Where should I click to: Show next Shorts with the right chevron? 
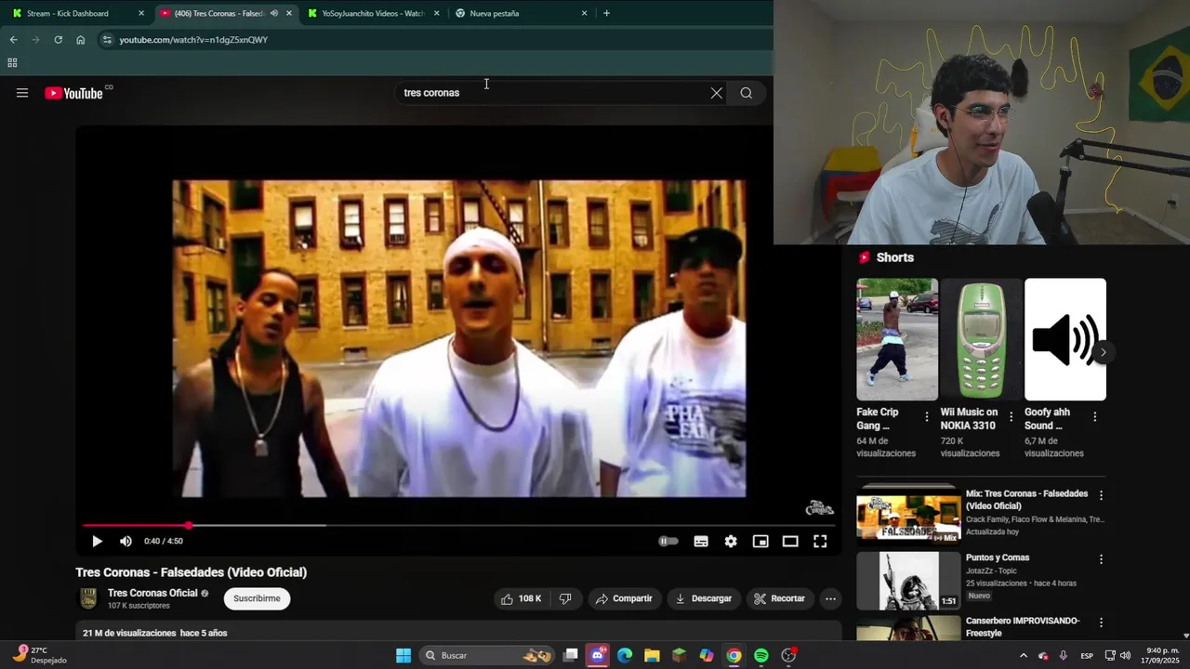tap(1103, 352)
